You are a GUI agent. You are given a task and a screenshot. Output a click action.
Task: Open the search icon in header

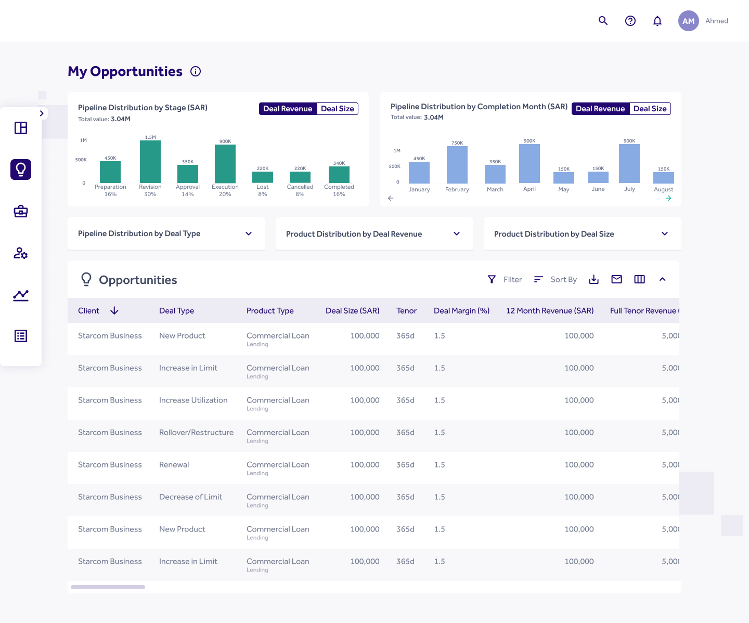point(603,21)
